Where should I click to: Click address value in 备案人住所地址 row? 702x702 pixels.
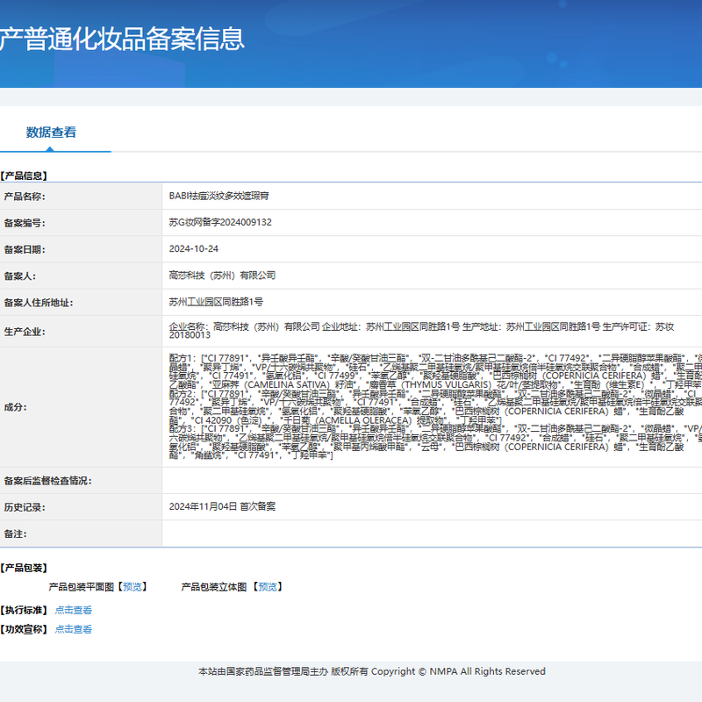(216, 302)
